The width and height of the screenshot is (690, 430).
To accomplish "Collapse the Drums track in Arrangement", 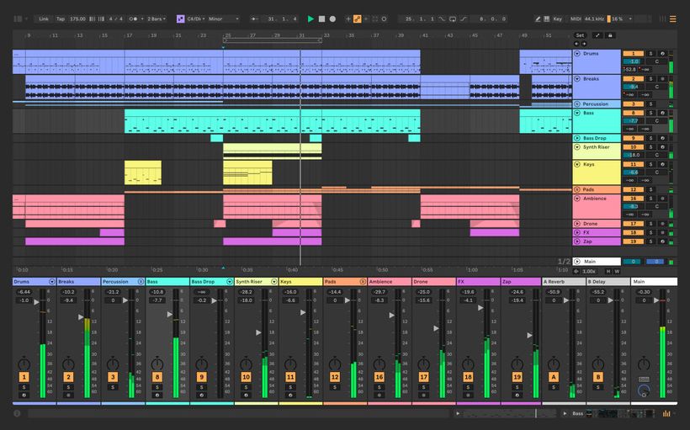I will (x=577, y=53).
